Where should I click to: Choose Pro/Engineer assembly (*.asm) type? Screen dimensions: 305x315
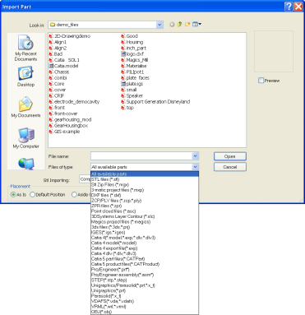[145, 275]
